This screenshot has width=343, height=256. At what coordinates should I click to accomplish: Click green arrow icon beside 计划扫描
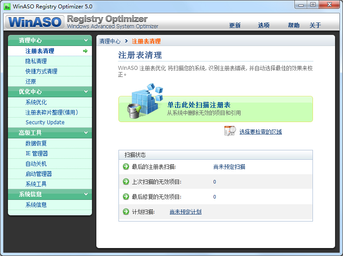click(126, 212)
